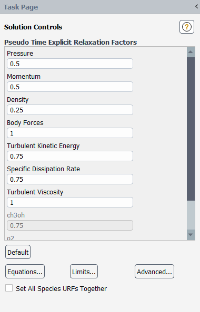Focus the Body Forces input field
This screenshot has height=312, width=200.
coord(70,133)
